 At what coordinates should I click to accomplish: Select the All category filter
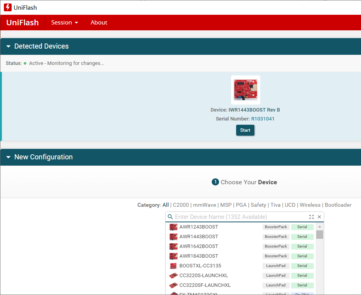(166, 205)
